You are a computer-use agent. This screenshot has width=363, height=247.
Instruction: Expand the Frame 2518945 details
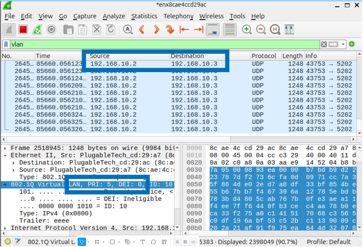[5, 148]
